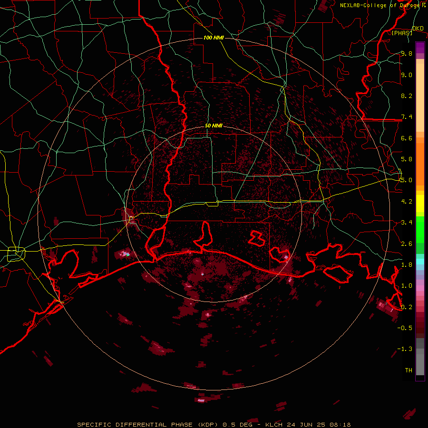The image size is (428, 428).
Task: Click the 100 NMI range ring label
Action: point(214,38)
